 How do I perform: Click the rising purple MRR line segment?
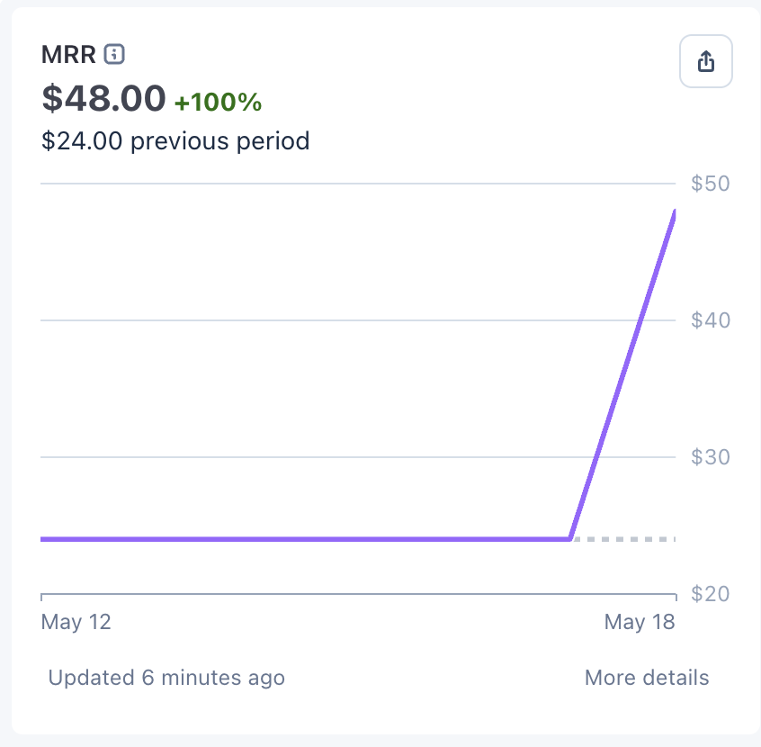(x=623, y=374)
